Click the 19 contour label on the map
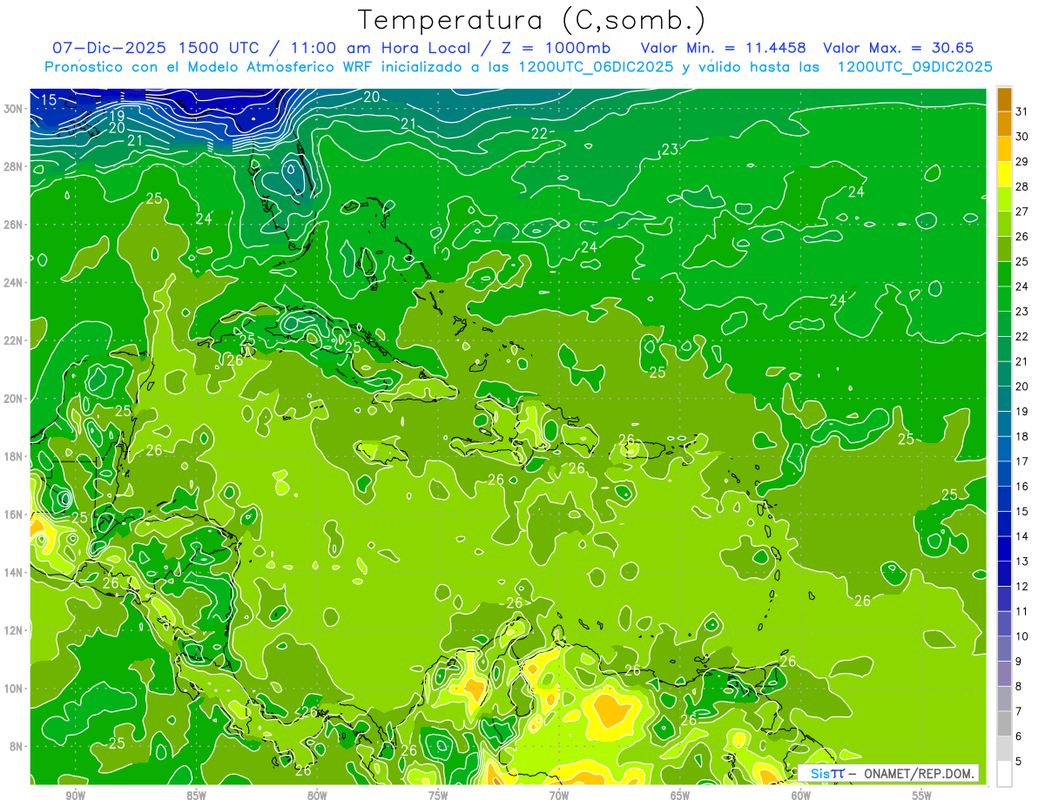Screen dimensions: 1045x807 click(x=117, y=115)
